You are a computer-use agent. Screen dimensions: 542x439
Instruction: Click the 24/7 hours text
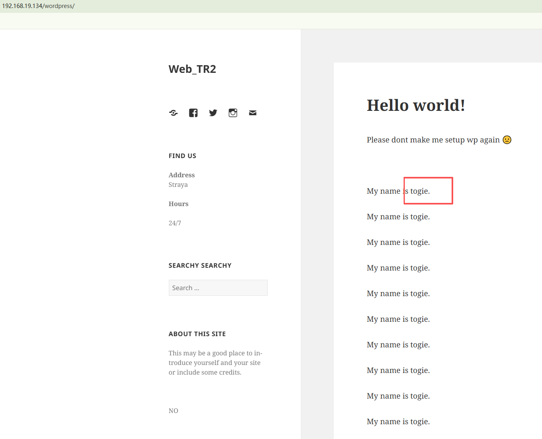pyautogui.click(x=175, y=223)
